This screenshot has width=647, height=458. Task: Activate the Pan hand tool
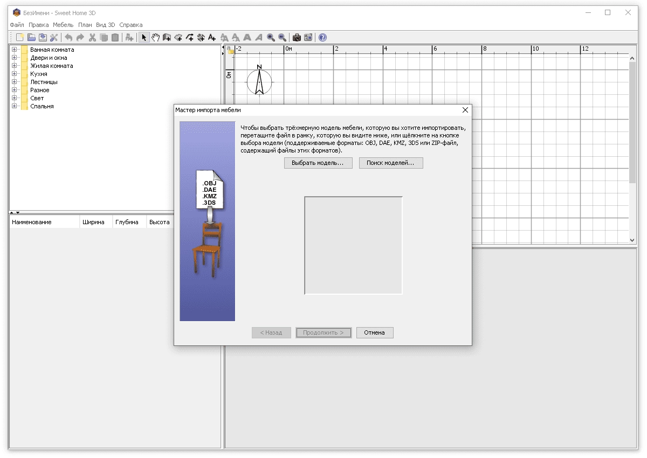(x=155, y=37)
